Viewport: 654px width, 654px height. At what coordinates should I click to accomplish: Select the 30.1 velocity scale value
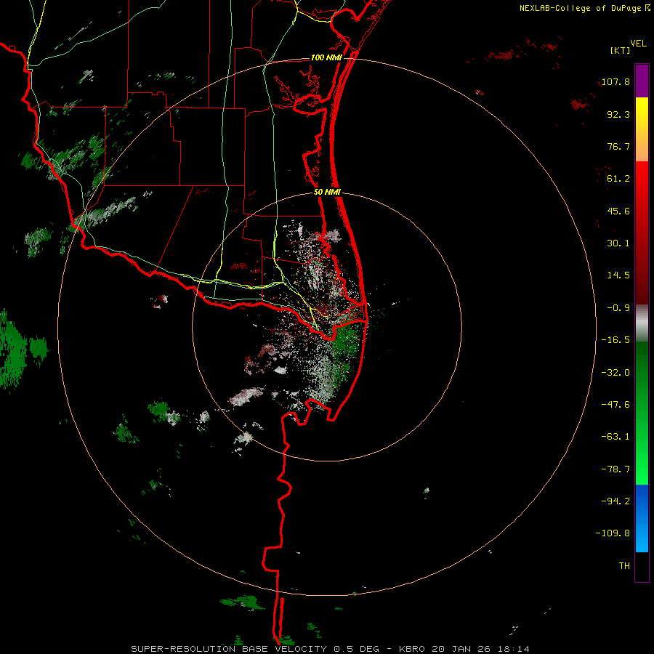tap(618, 243)
